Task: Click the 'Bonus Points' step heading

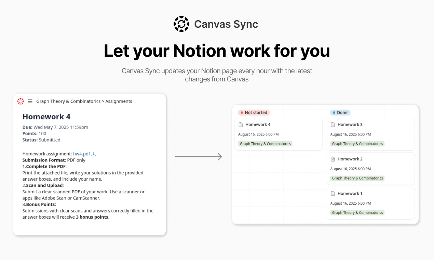Action: tap(41, 204)
